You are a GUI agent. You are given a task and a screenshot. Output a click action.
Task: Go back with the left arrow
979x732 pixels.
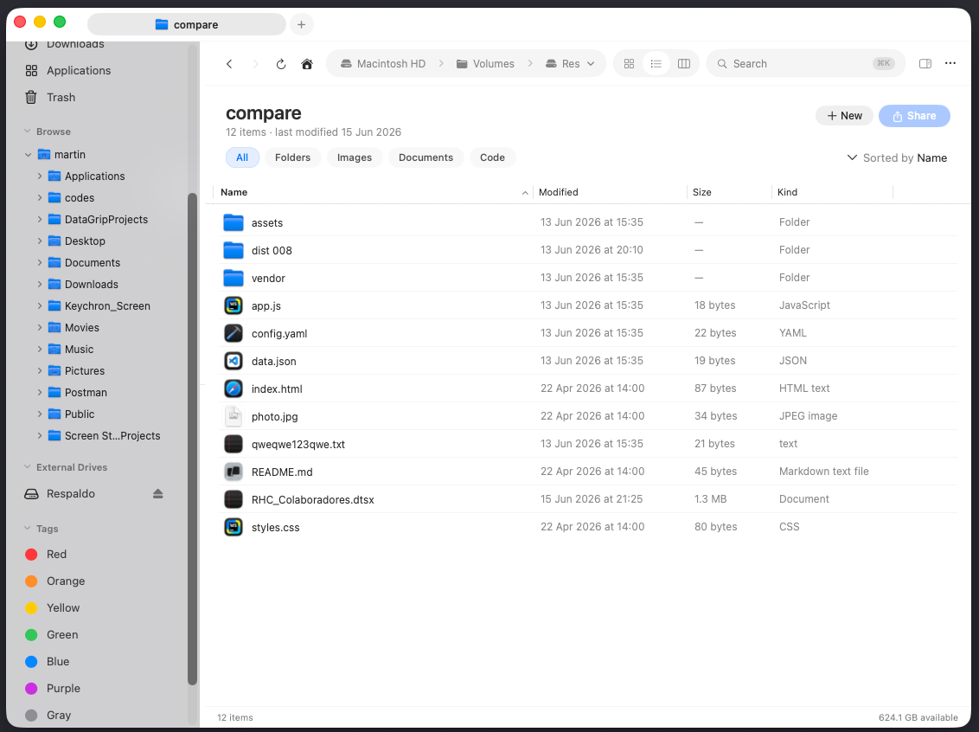229,64
